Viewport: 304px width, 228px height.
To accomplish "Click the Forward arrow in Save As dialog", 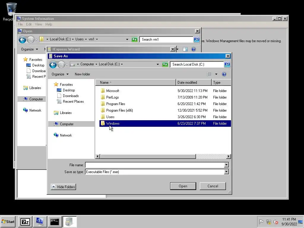I will [61, 64].
